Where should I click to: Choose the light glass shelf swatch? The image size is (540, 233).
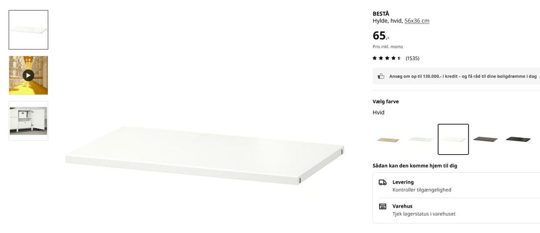coord(421,139)
